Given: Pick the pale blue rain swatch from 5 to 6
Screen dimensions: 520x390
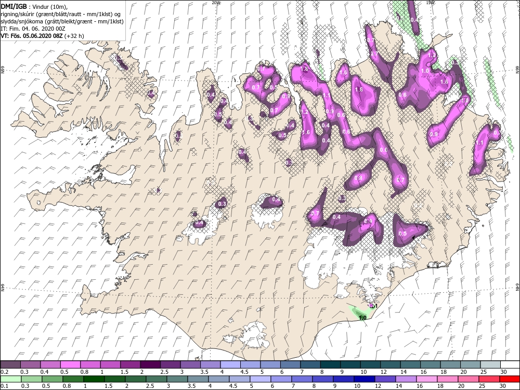Looking at the screenshot, I should tap(260, 379).
